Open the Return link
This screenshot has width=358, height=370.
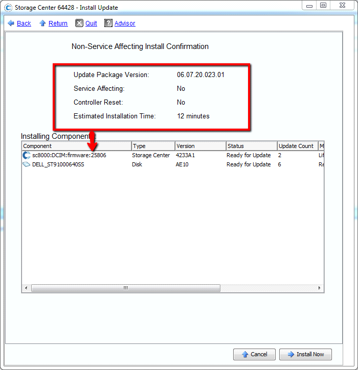[x=58, y=23]
